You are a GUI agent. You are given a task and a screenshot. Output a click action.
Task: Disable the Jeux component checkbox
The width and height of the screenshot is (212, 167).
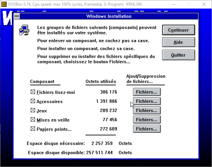coord(33,110)
